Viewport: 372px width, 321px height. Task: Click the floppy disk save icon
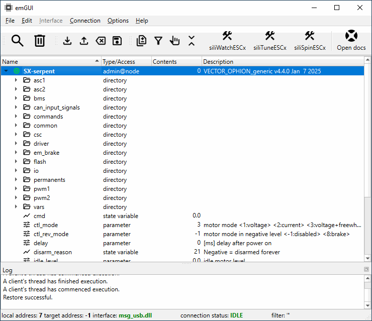click(x=117, y=41)
